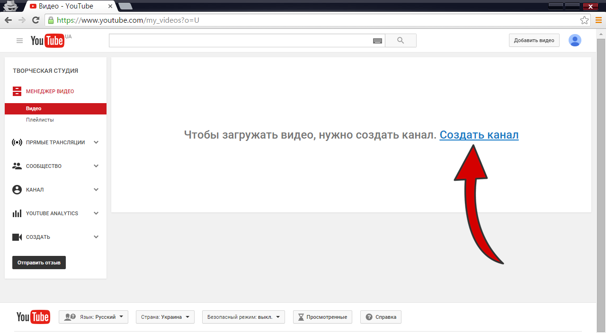
Task: Click the YOUTUBE ANALYTICS label
Action: coord(52,213)
